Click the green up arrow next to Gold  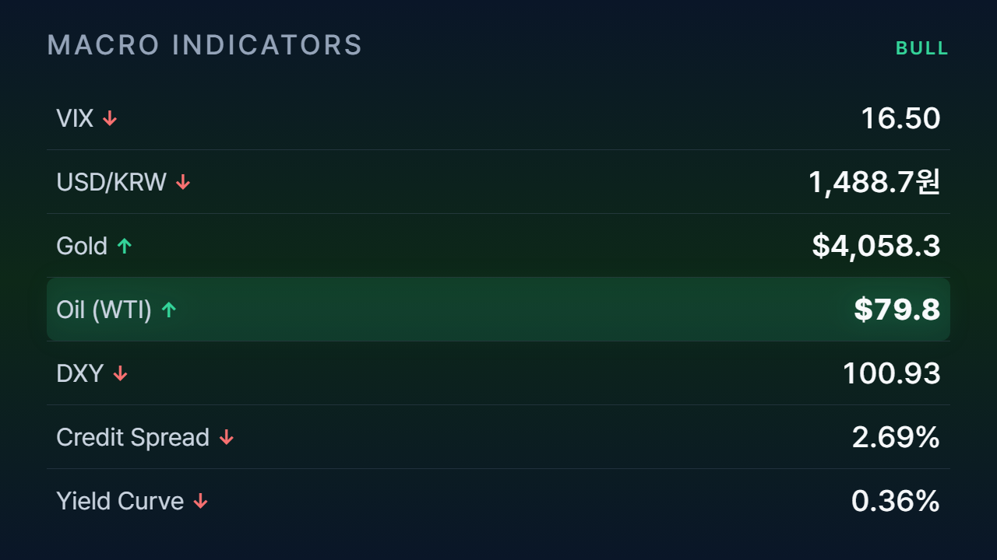click(125, 246)
